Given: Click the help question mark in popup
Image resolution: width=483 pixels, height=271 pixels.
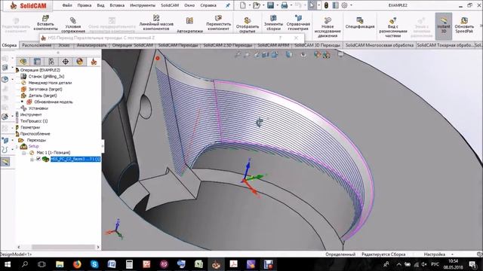Looking at the screenshot, I should [280, 38].
